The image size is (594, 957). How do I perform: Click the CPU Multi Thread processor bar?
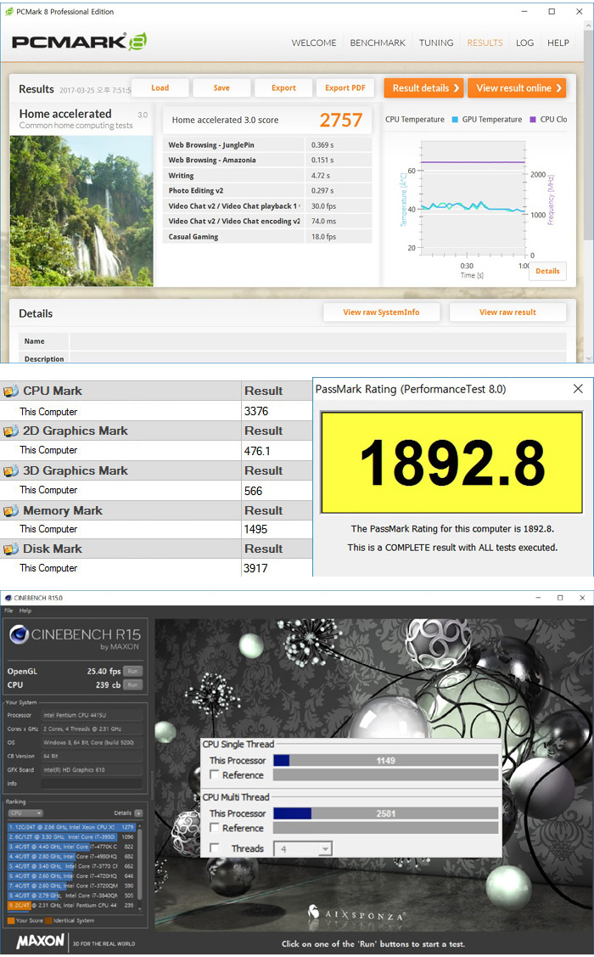pyautogui.click(x=385, y=813)
